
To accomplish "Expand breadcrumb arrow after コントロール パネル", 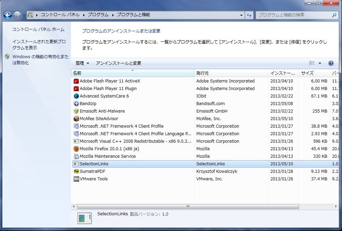I will click(84, 15).
